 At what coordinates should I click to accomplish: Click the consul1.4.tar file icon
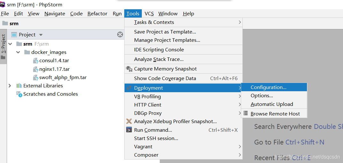(35, 61)
